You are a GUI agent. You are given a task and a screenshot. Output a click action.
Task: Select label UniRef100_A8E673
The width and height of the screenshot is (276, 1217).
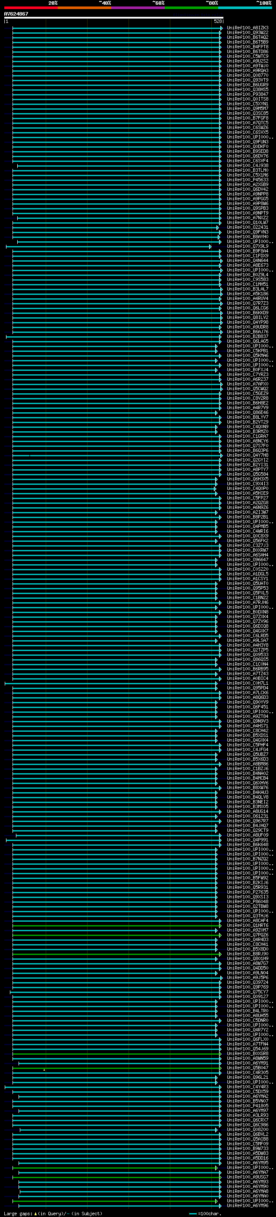coord(248,265)
